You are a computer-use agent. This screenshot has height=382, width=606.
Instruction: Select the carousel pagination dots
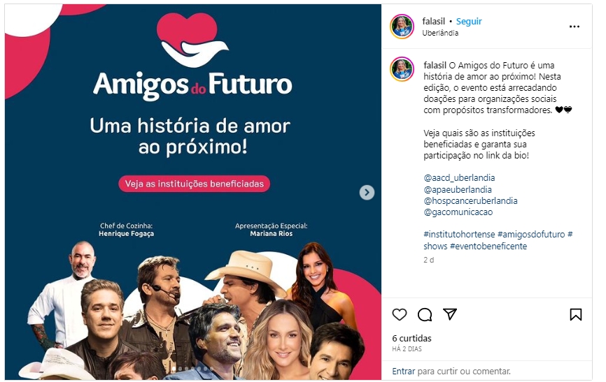[x=193, y=369]
